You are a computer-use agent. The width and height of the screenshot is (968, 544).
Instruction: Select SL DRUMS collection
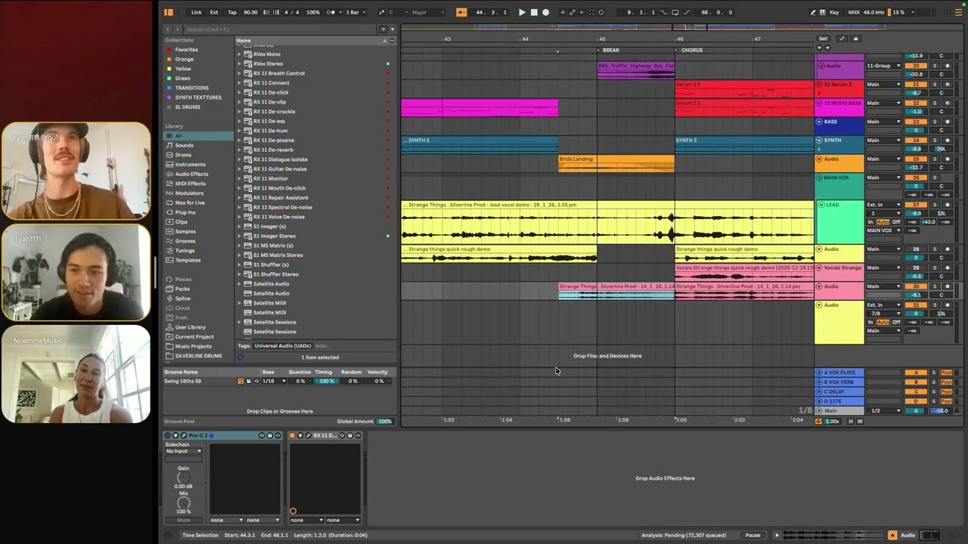[x=188, y=107]
